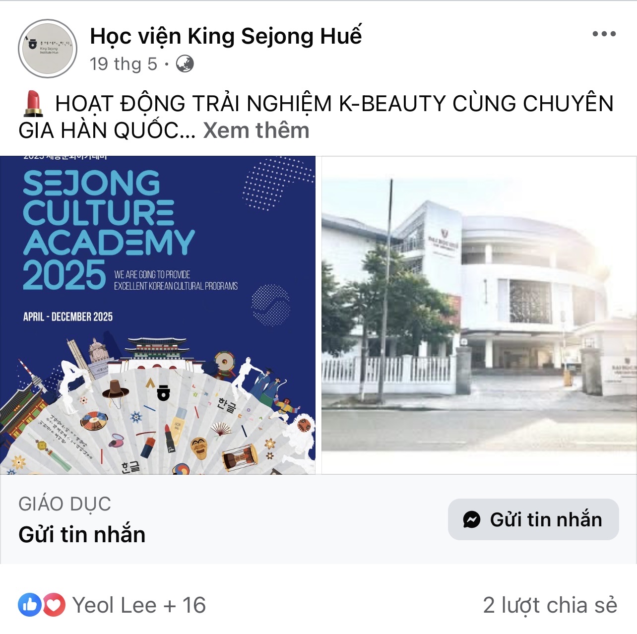
Task: Click the Gửi tin nhắn button
Action: (x=533, y=519)
